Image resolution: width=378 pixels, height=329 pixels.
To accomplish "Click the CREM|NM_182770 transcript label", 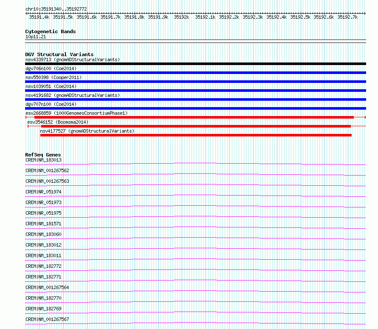I will pyautogui.click(x=43, y=298).
